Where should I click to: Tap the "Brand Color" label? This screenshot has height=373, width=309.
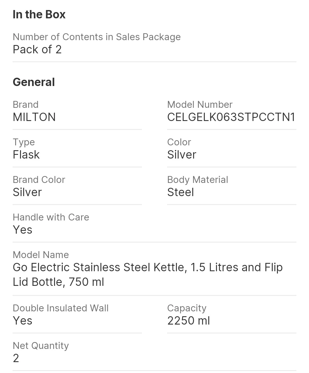(x=39, y=180)
